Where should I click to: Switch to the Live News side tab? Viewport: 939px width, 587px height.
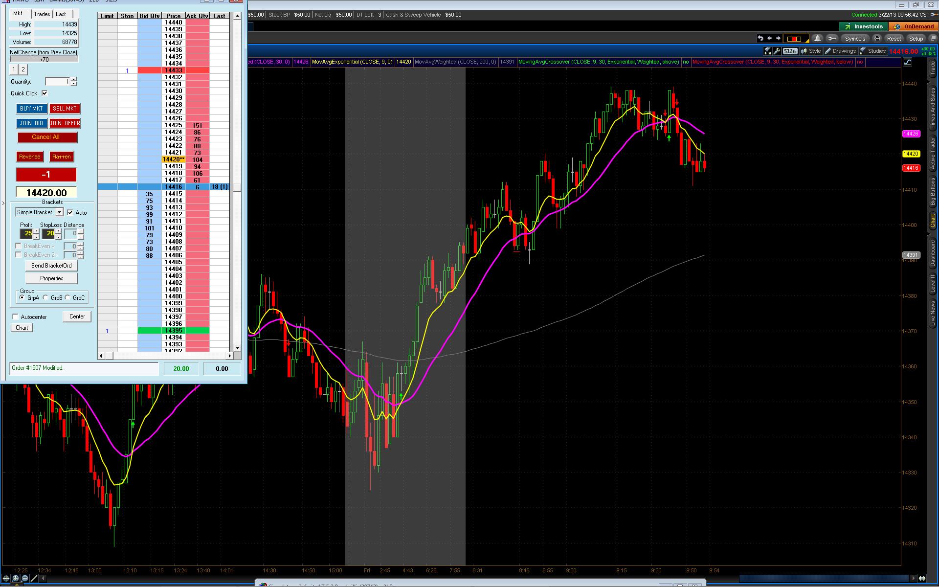[x=933, y=314]
